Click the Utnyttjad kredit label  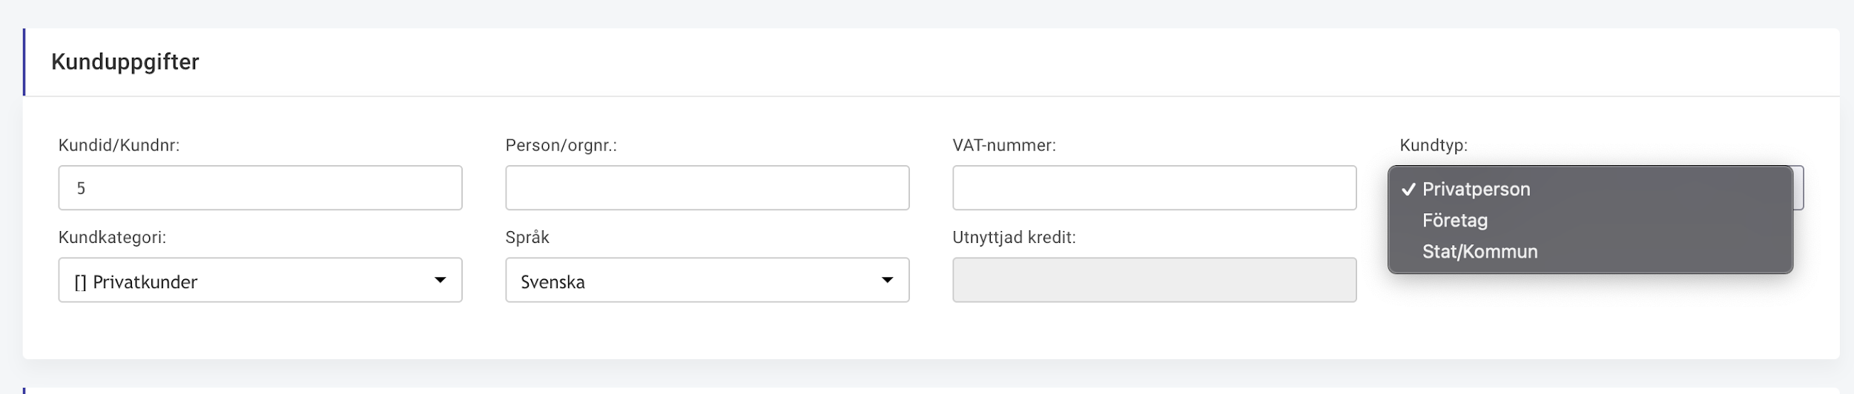coord(1014,238)
